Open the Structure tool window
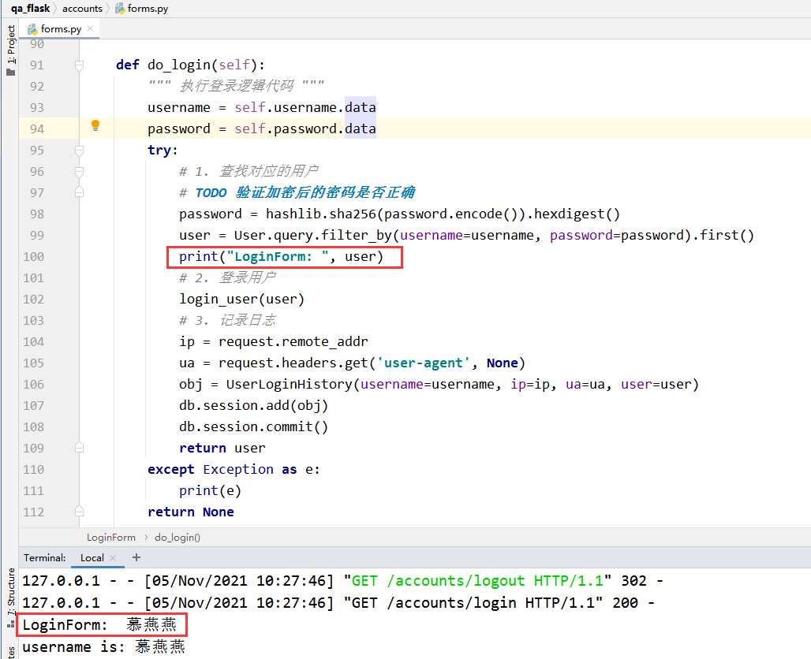This screenshot has width=811, height=659. pos(10,597)
